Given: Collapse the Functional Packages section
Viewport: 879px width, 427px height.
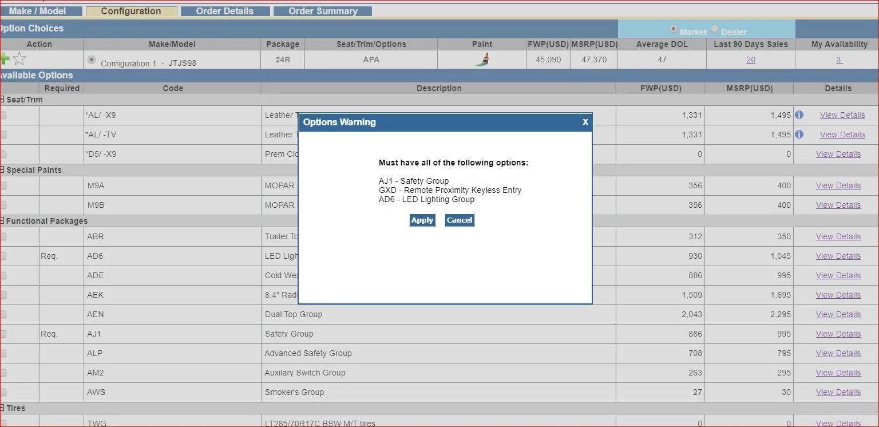Looking at the screenshot, I should pyautogui.click(x=2, y=220).
